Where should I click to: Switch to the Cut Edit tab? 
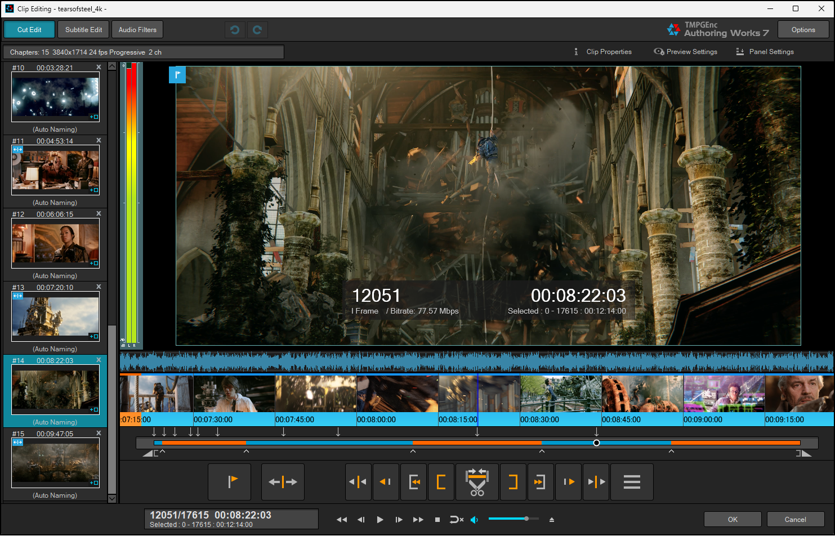(x=29, y=30)
